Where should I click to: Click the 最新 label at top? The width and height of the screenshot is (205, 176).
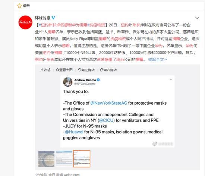[x=26, y=6]
